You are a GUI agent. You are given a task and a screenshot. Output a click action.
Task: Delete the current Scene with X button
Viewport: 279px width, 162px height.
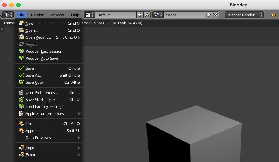click(216, 15)
